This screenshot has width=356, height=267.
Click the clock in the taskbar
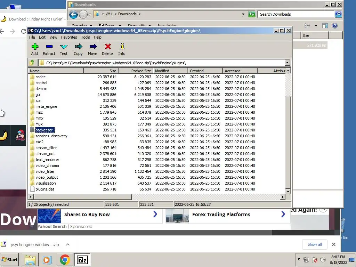pyautogui.click(x=338, y=259)
